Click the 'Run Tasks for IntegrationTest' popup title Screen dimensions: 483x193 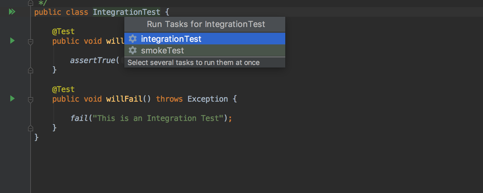coord(206,24)
